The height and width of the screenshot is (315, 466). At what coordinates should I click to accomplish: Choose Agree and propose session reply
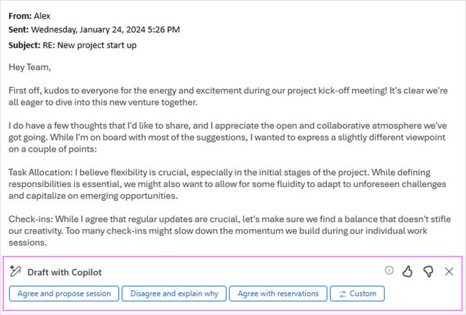coord(64,294)
